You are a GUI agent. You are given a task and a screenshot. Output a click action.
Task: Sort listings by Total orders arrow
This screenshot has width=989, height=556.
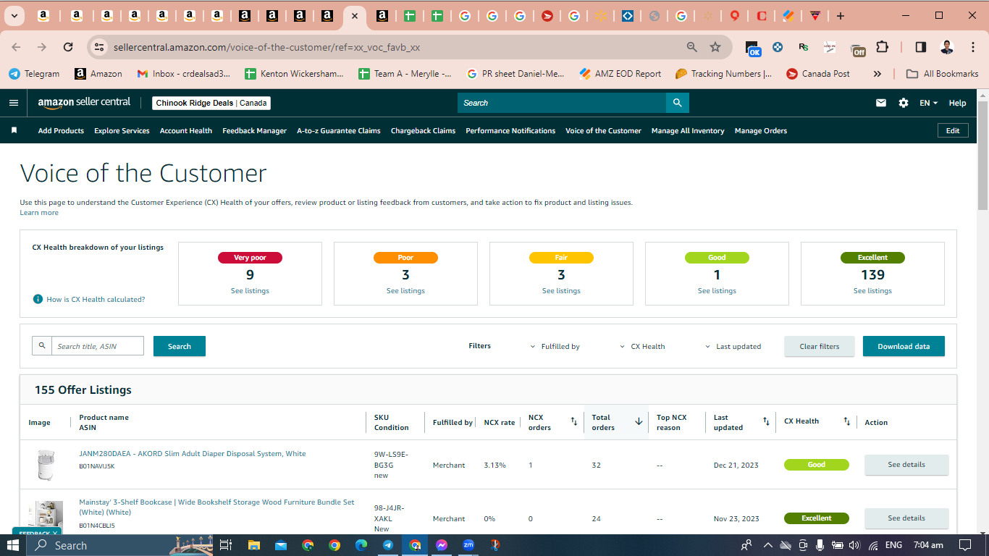[x=639, y=421]
